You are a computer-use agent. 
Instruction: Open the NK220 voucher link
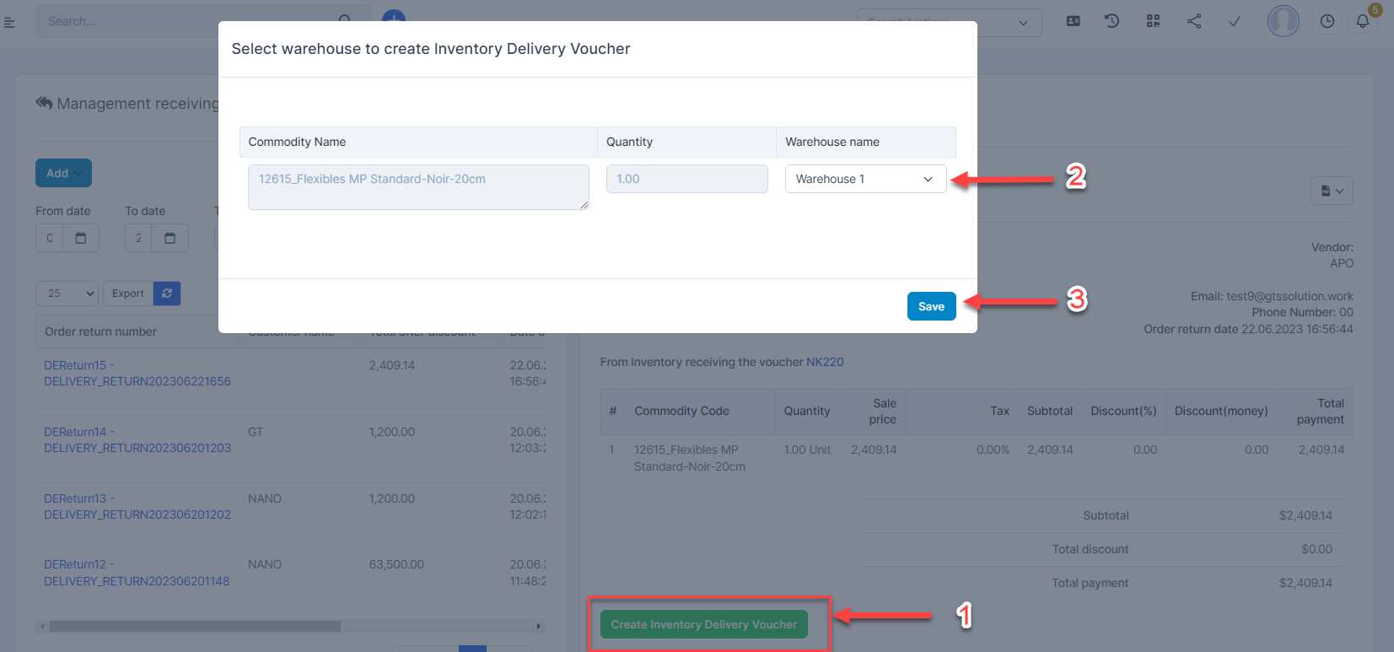(825, 362)
